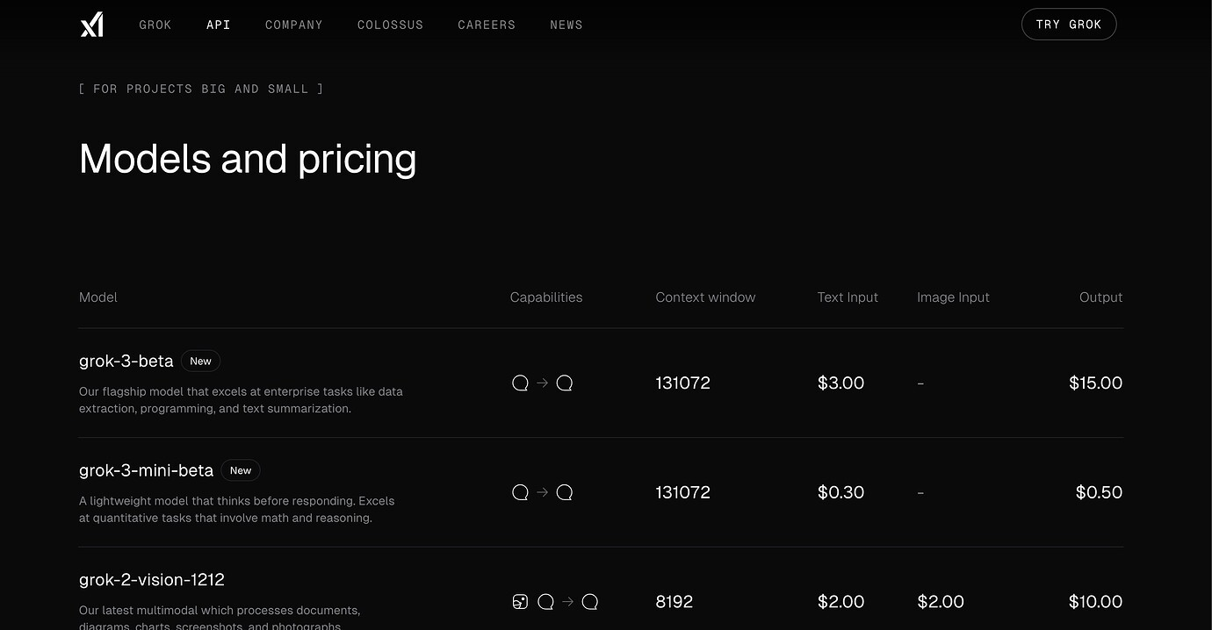Click the 8192 context window value
1212x630 pixels.
675,602
